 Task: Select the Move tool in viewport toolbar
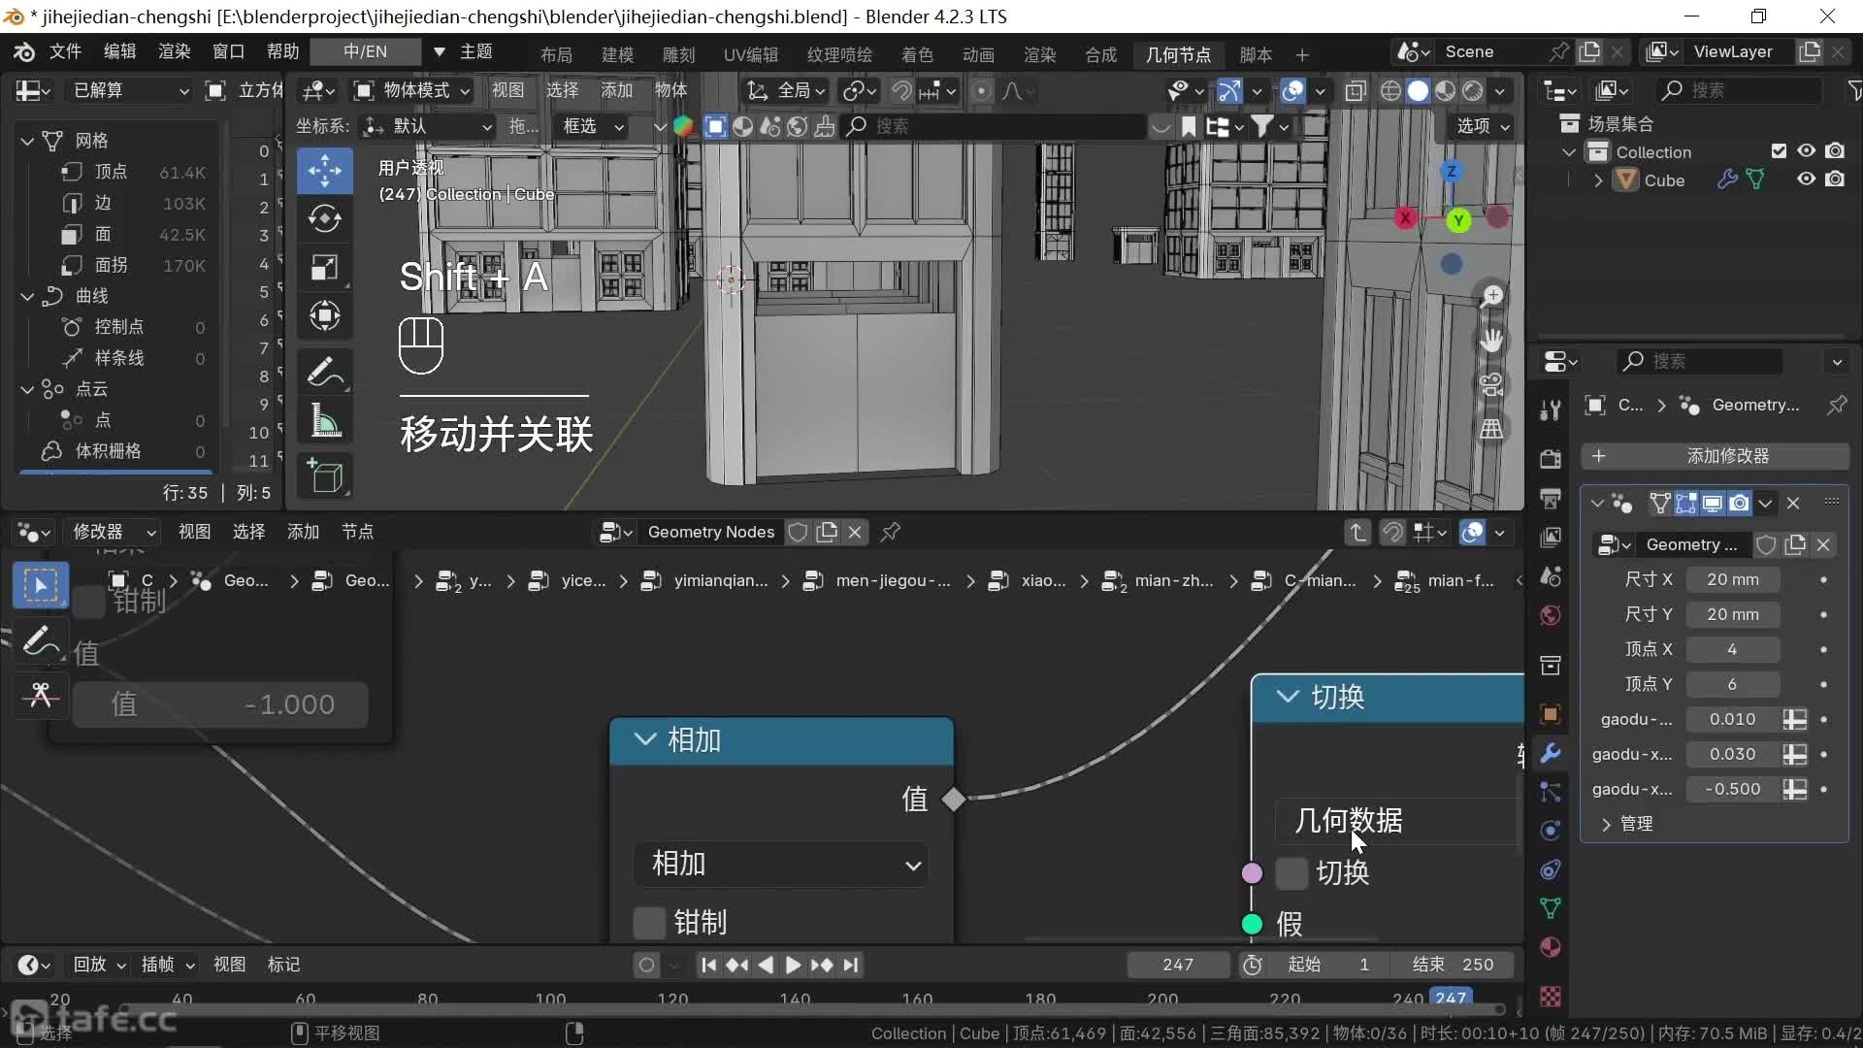(x=325, y=171)
